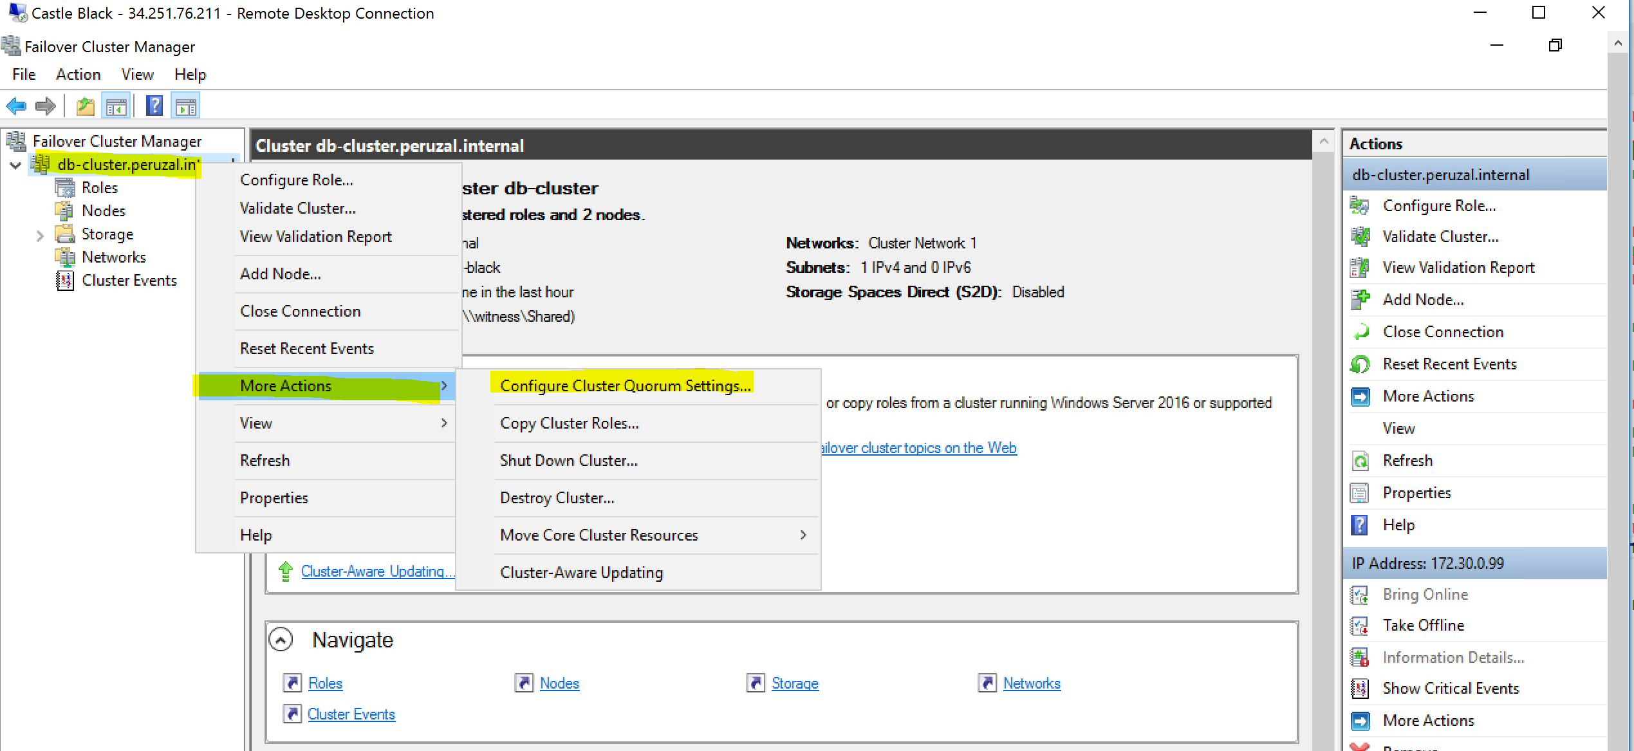
Task: Choose Destroy Cluster from submenu
Action: [557, 497]
